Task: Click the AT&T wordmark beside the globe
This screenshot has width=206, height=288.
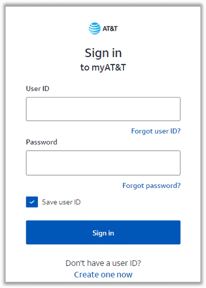Action: pos(110,29)
